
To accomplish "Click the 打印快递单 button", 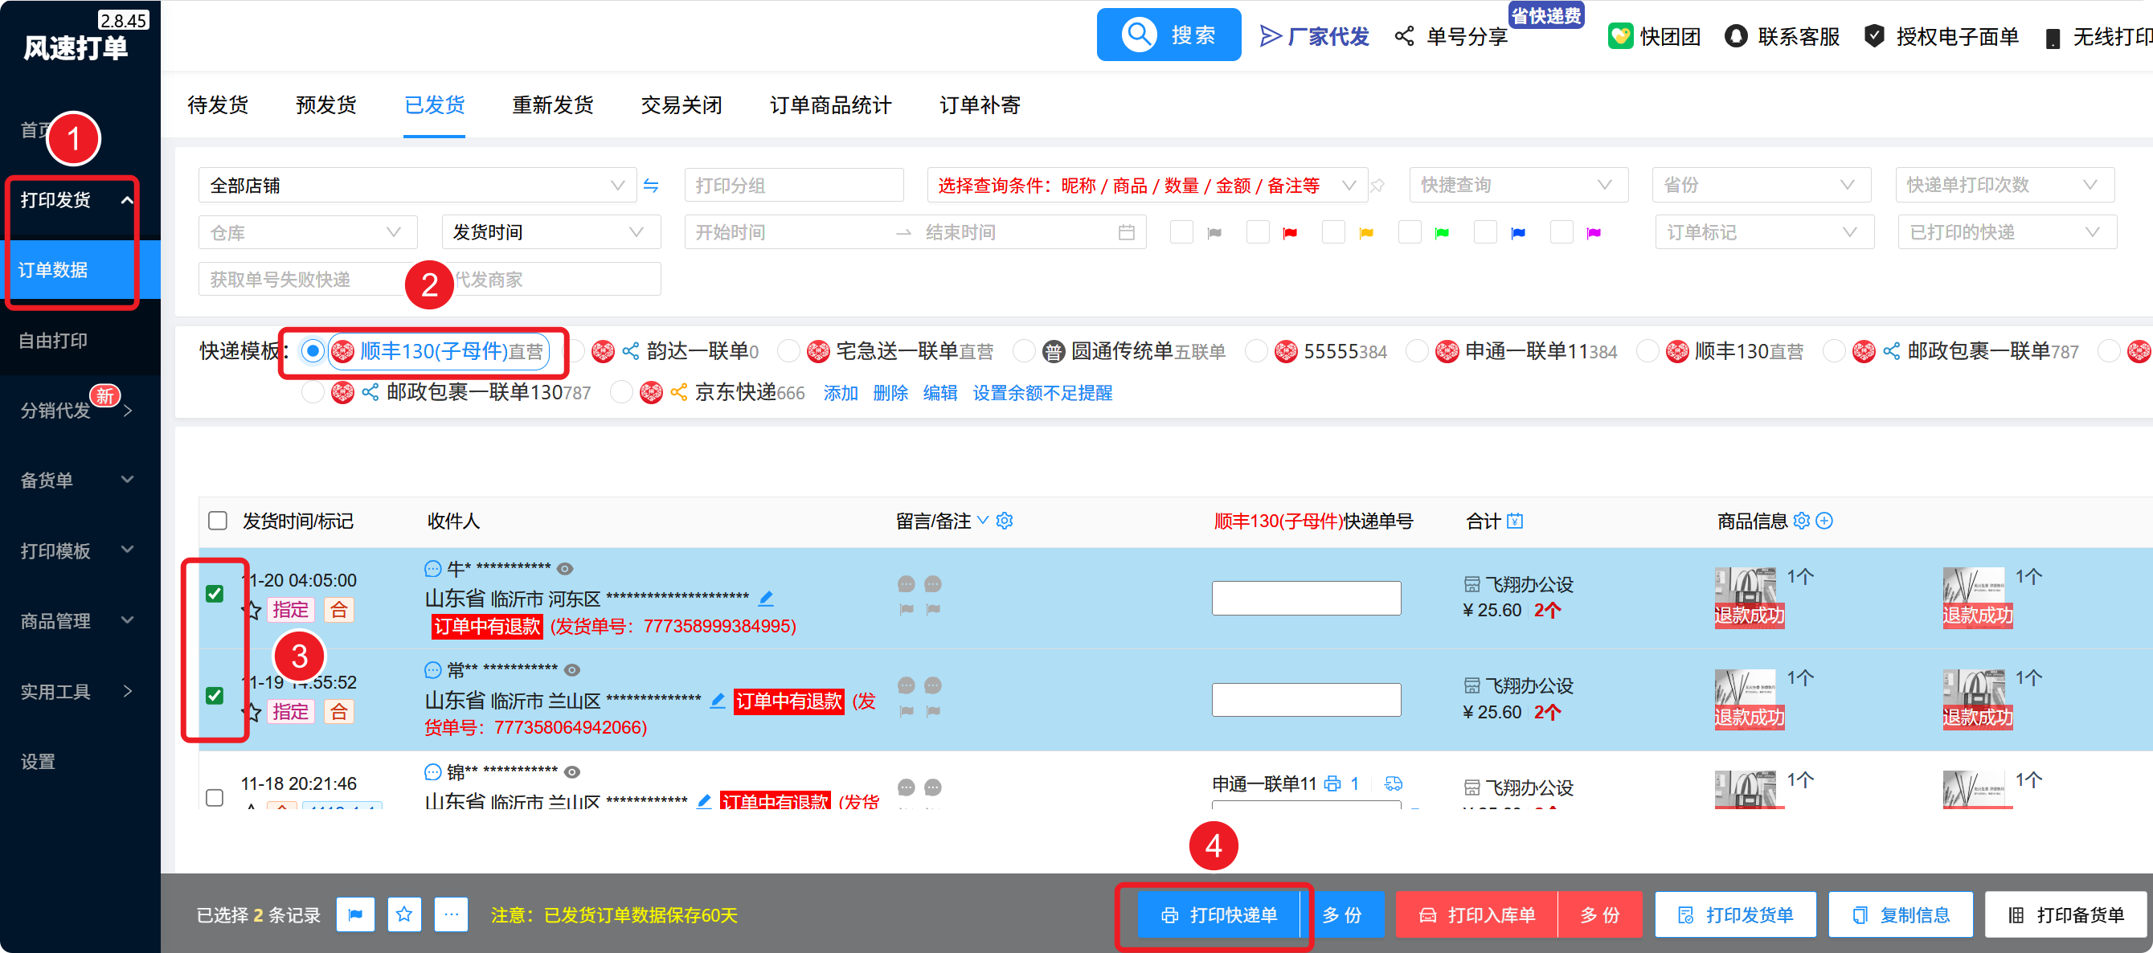I will coord(1218,914).
